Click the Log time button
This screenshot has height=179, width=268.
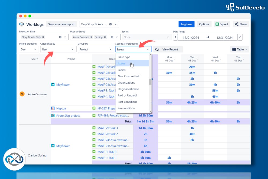pyautogui.click(x=186, y=24)
